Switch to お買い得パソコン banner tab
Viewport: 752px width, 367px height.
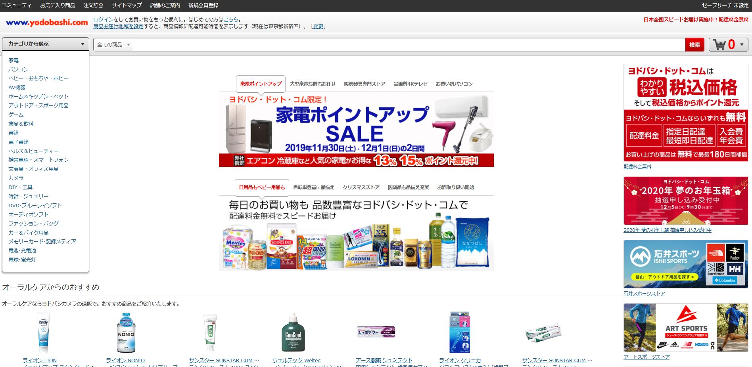(x=454, y=84)
